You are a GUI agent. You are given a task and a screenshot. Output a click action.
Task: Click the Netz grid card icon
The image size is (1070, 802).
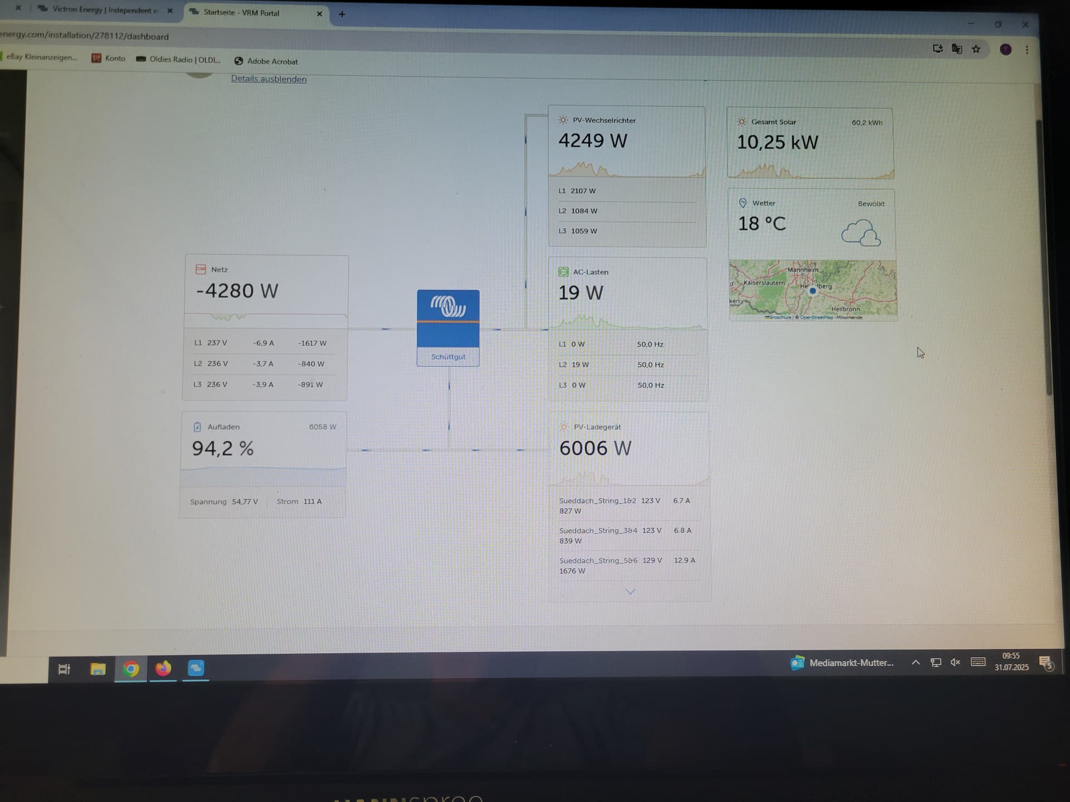tap(201, 270)
